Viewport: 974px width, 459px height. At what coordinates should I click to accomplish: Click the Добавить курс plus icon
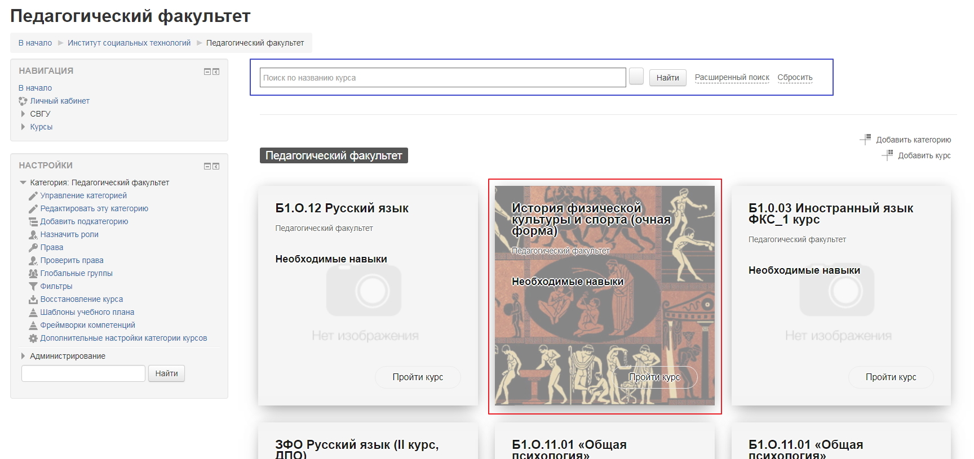[887, 155]
